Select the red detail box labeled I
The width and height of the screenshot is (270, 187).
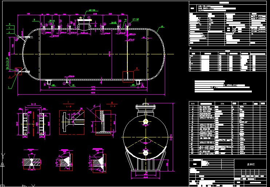18,71
